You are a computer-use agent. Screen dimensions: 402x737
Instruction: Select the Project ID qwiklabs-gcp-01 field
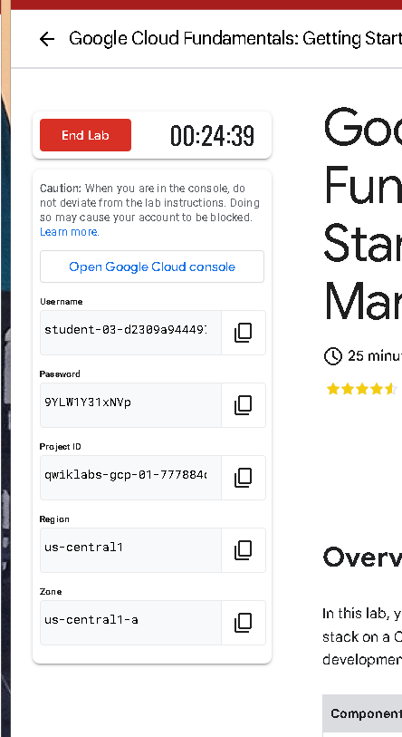(x=130, y=478)
